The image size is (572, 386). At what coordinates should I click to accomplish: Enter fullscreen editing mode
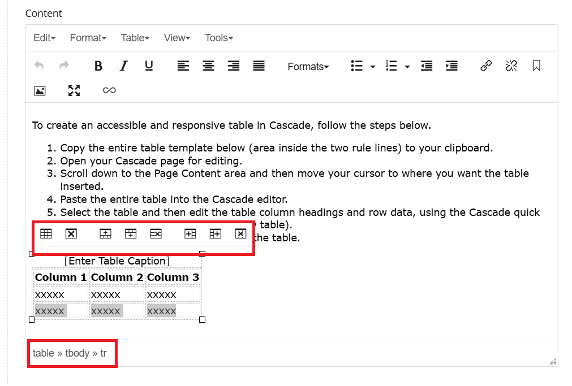74,90
